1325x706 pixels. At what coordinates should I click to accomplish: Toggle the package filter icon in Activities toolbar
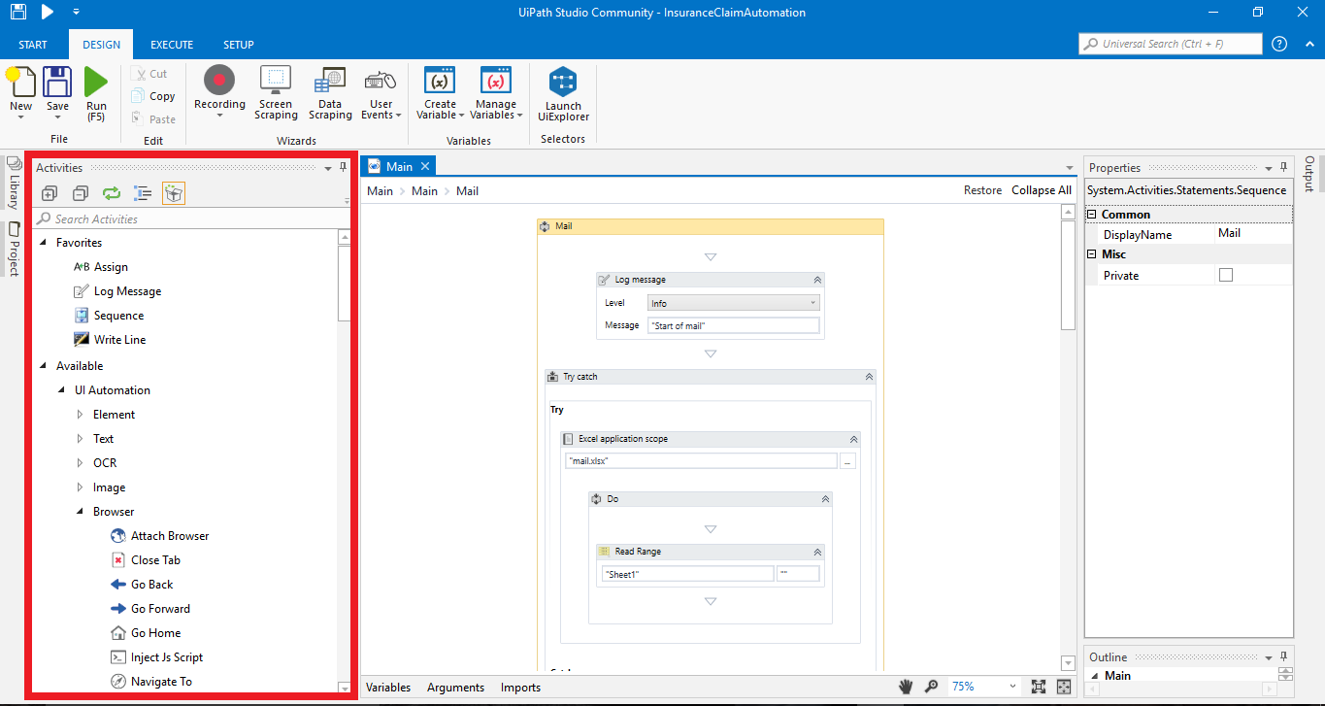173,193
